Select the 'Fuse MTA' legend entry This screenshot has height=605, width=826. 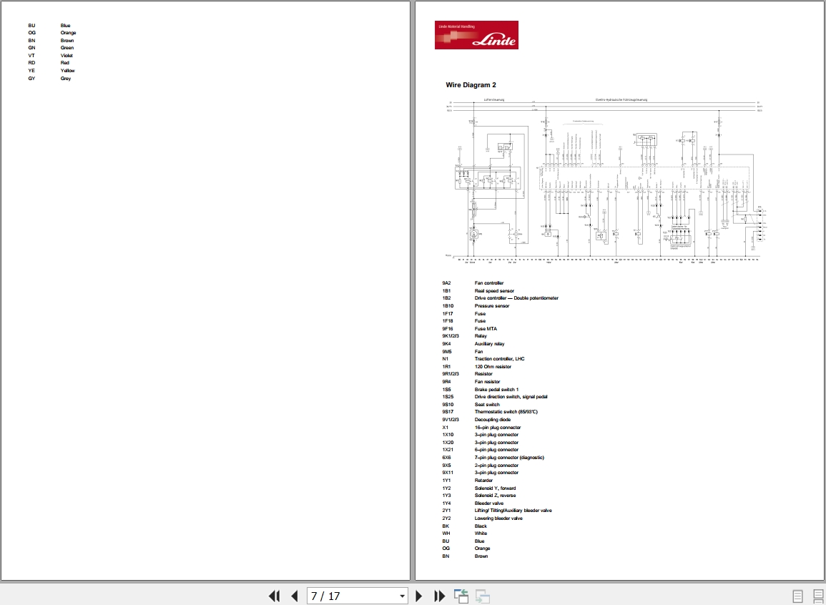coord(486,328)
